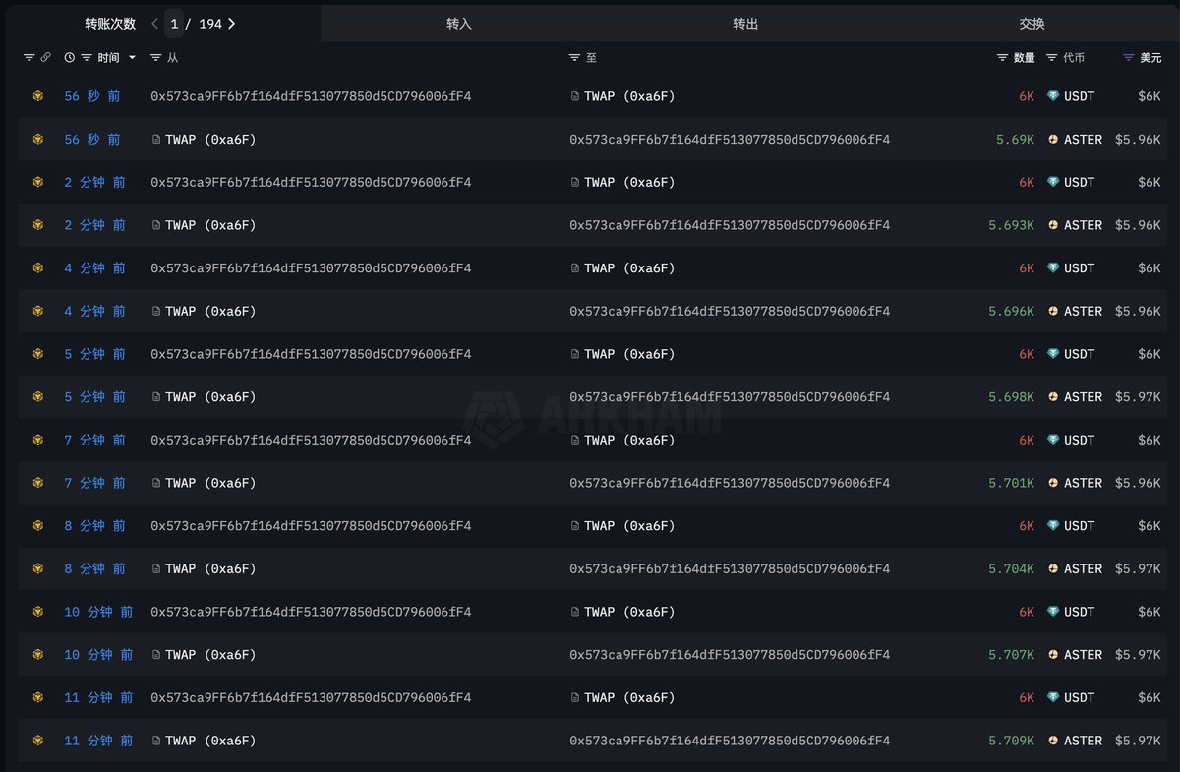Open TWAP (0xa6F) recipient in first row
Image resolution: width=1180 pixels, height=772 pixels.
[x=629, y=96]
